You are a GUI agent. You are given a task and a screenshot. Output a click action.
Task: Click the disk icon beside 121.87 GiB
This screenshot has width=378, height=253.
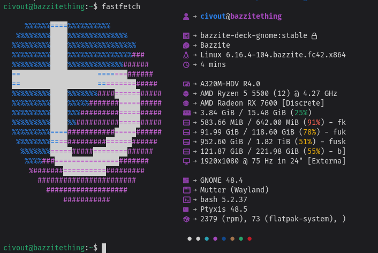click(x=186, y=152)
